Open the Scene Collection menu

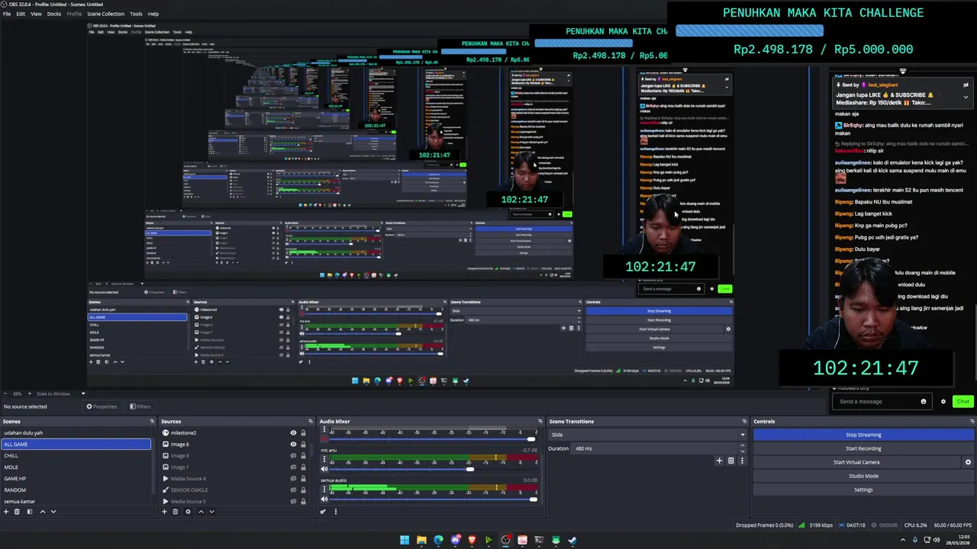105,14
